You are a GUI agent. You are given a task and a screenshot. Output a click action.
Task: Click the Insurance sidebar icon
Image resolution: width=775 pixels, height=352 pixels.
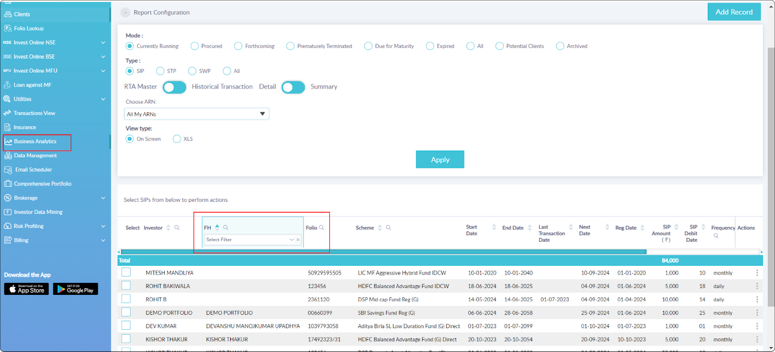point(7,127)
